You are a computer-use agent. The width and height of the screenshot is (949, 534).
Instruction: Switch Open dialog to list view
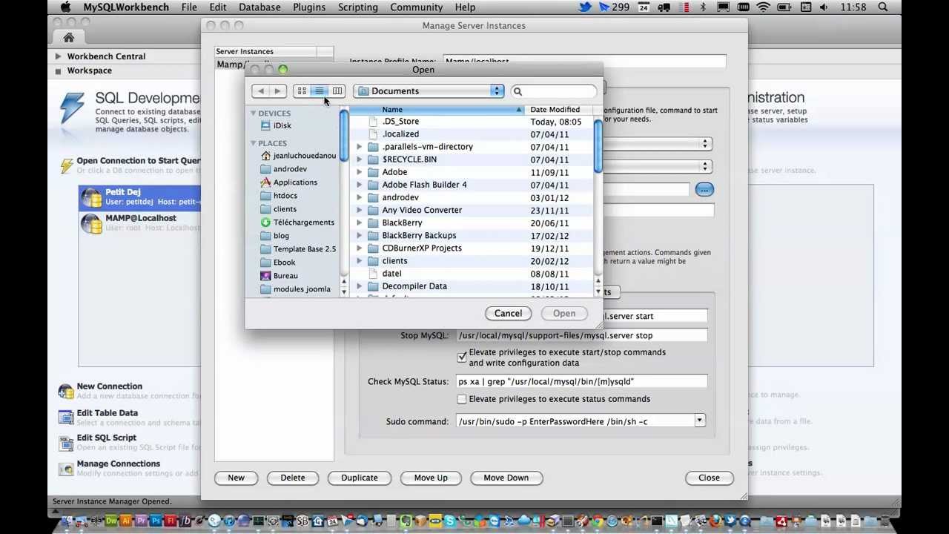(320, 91)
